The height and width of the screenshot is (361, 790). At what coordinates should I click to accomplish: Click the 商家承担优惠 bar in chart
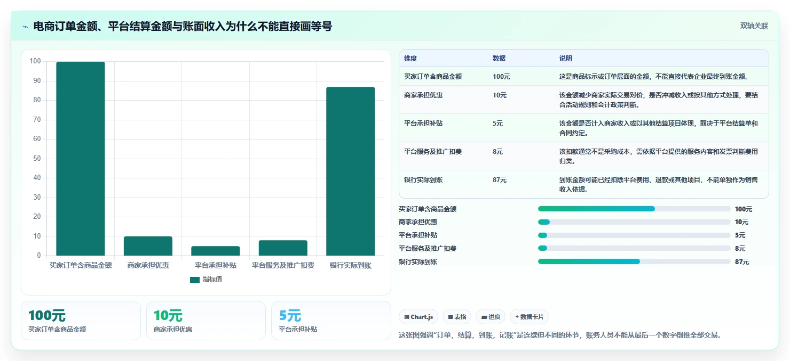[148, 246]
